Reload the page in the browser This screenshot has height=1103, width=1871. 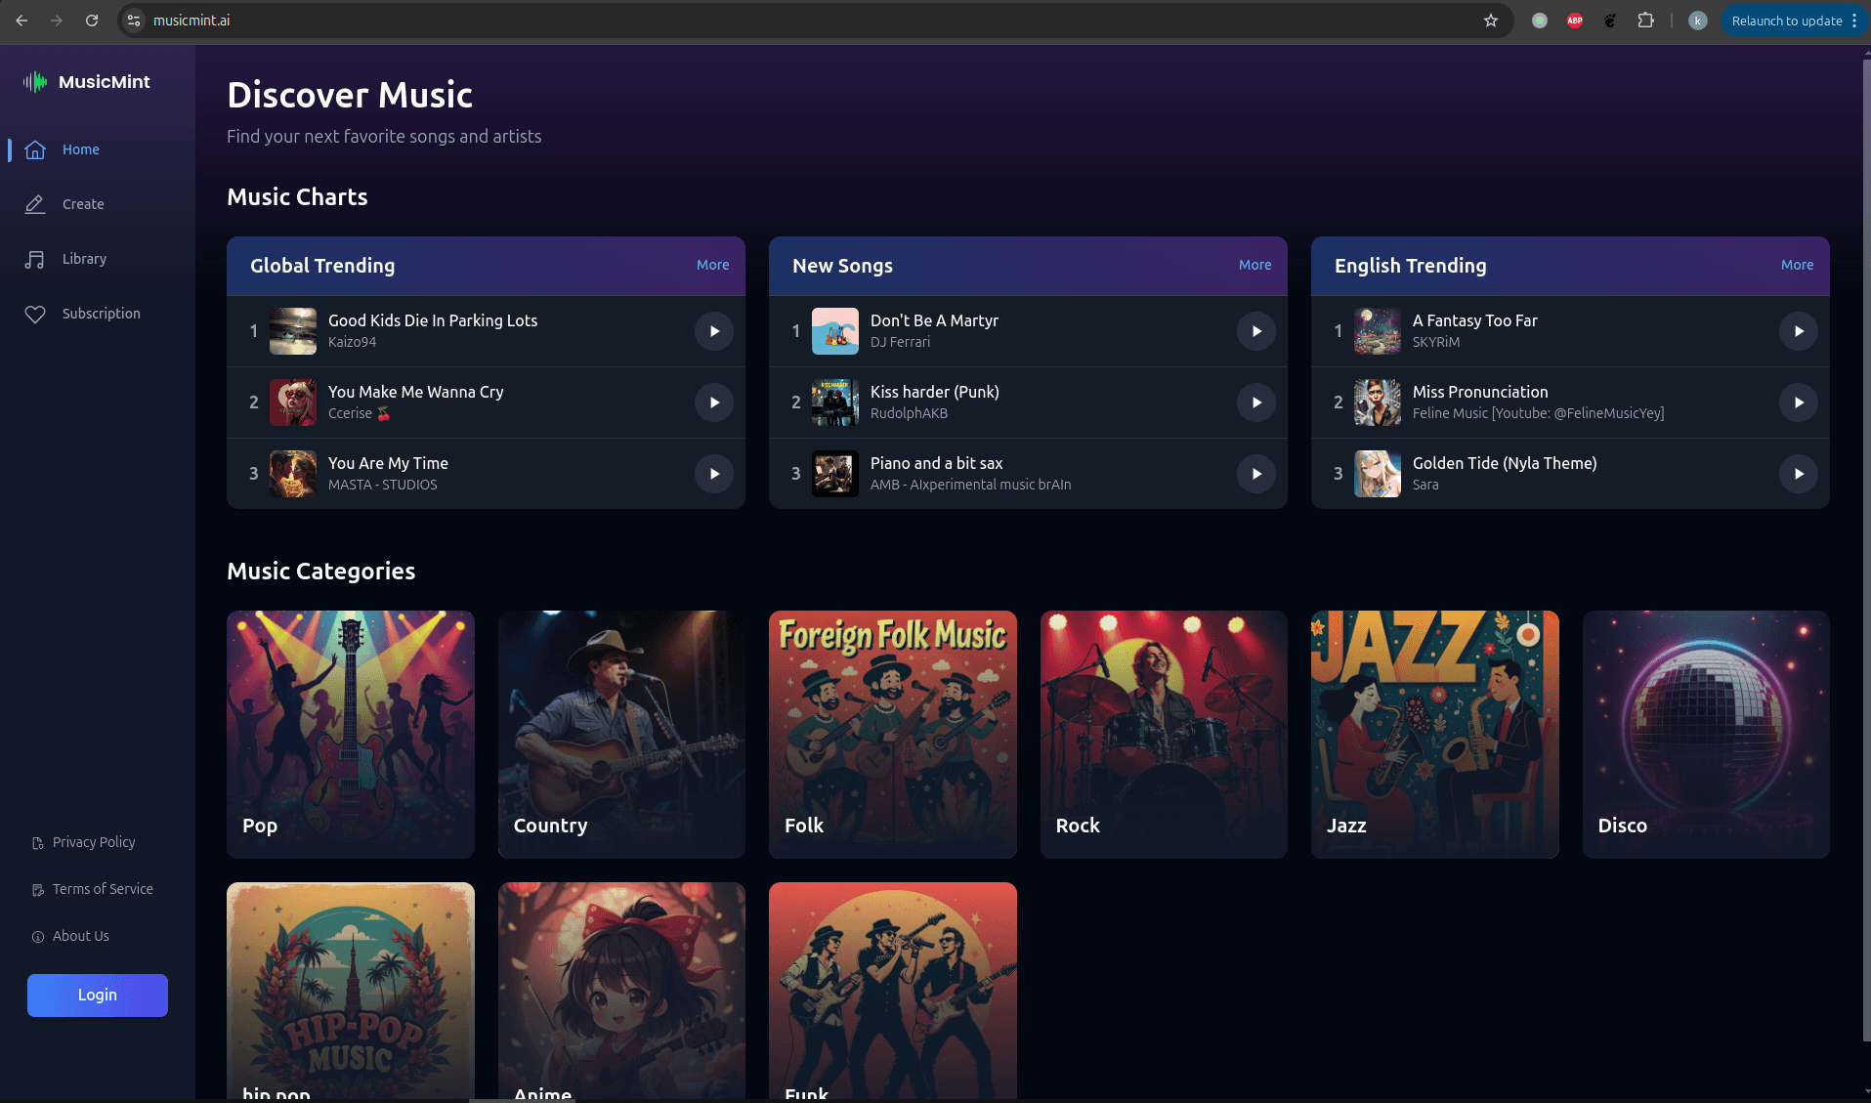[x=92, y=21]
